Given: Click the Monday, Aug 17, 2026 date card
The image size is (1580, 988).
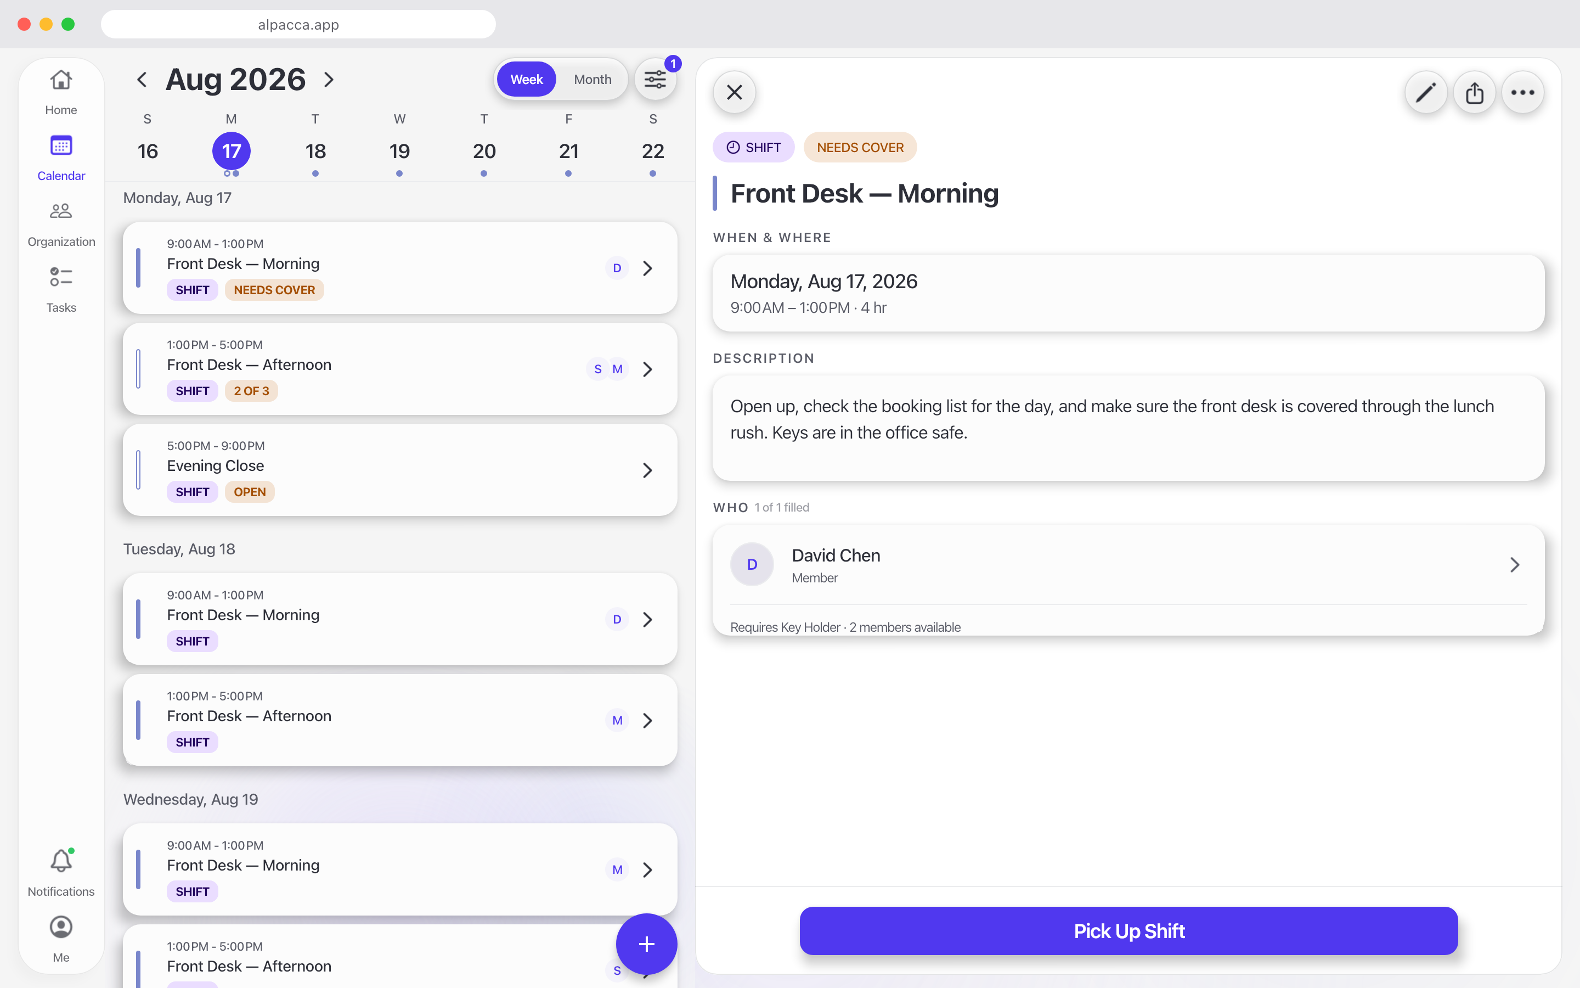Looking at the screenshot, I should pyautogui.click(x=1128, y=294).
